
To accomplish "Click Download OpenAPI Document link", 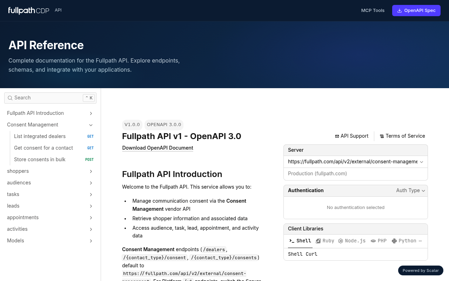I will tap(158, 148).
